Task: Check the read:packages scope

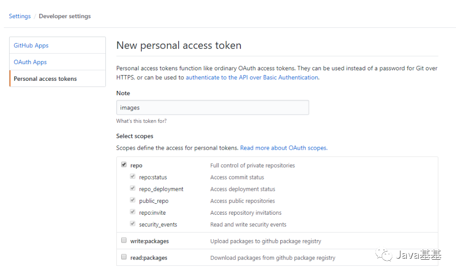Action: (x=124, y=257)
